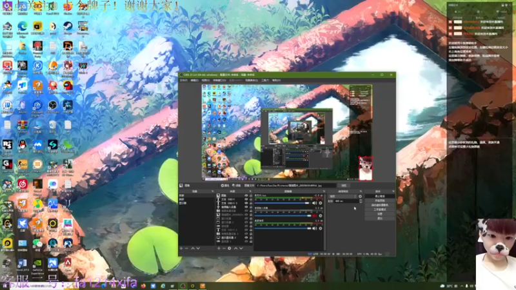Adjust third mixer track volume slider
Screen dimensions: 516x290
(x=282, y=229)
